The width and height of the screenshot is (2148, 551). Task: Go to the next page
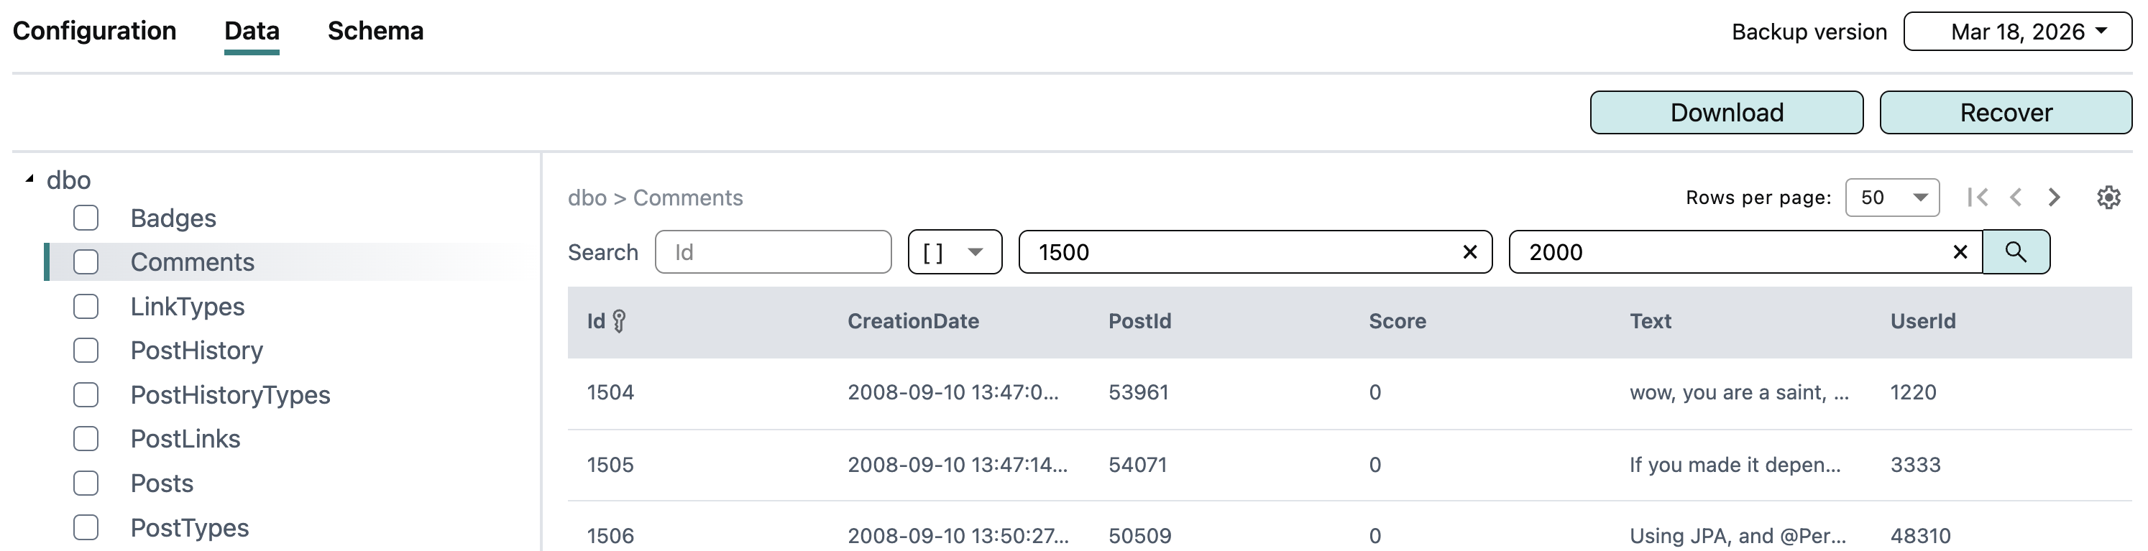click(2054, 198)
